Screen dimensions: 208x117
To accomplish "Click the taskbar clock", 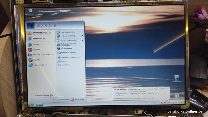I will [x=180, y=102].
